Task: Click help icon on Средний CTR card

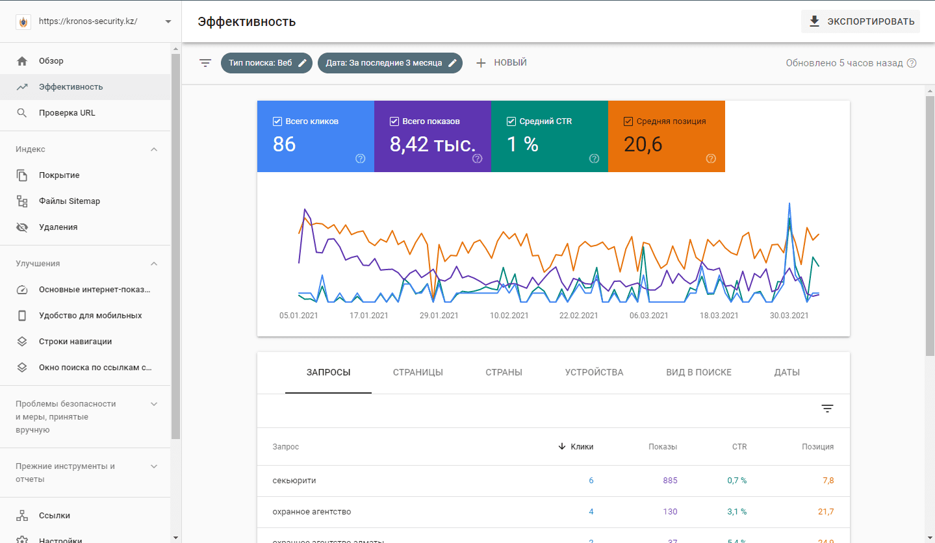Action: tap(594, 158)
